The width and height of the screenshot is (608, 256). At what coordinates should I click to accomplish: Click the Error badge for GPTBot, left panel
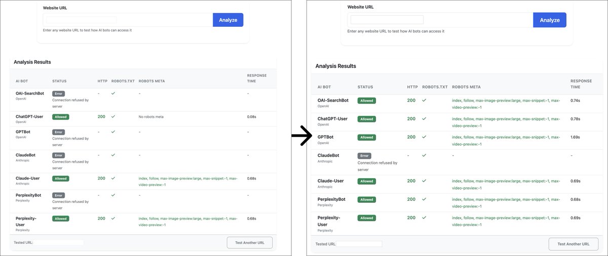tap(58, 132)
